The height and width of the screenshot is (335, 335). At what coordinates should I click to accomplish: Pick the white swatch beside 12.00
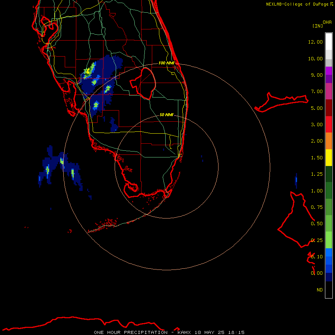[x=329, y=42]
